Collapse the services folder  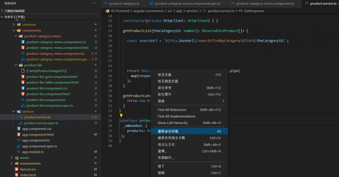[x=14, y=111]
